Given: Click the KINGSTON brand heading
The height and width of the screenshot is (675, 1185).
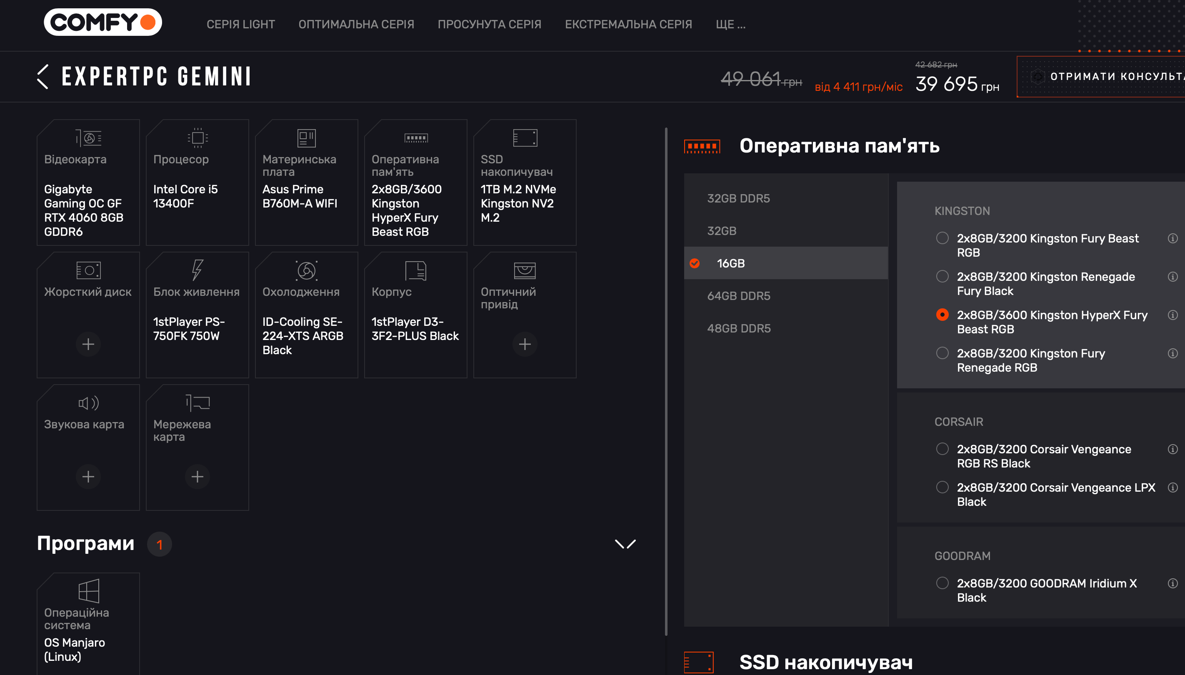Looking at the screenshot, I should point(962,211).
